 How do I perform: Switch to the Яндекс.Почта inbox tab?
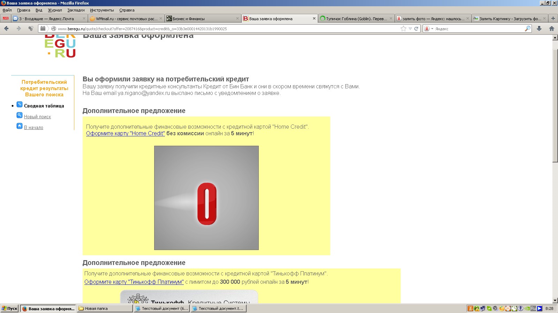tap(49, 18)
